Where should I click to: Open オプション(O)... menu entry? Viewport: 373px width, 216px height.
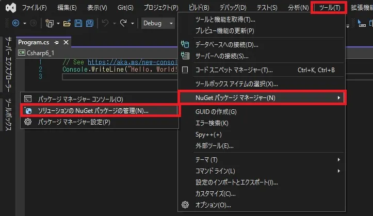point(262,205)
